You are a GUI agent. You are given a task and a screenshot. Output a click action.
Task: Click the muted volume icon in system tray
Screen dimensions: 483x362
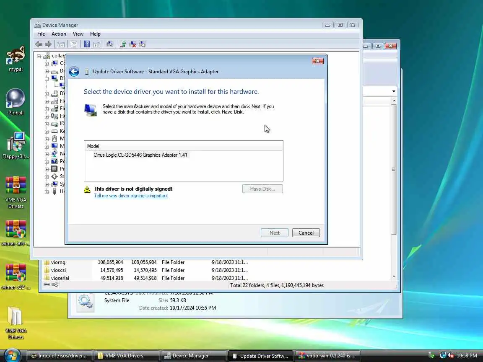click(451, 356)
